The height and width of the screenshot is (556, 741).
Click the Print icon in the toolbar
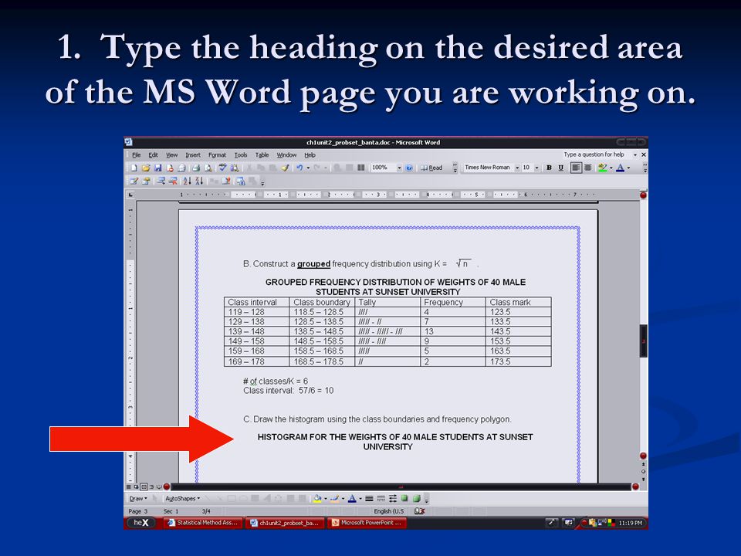coord(196,168)
